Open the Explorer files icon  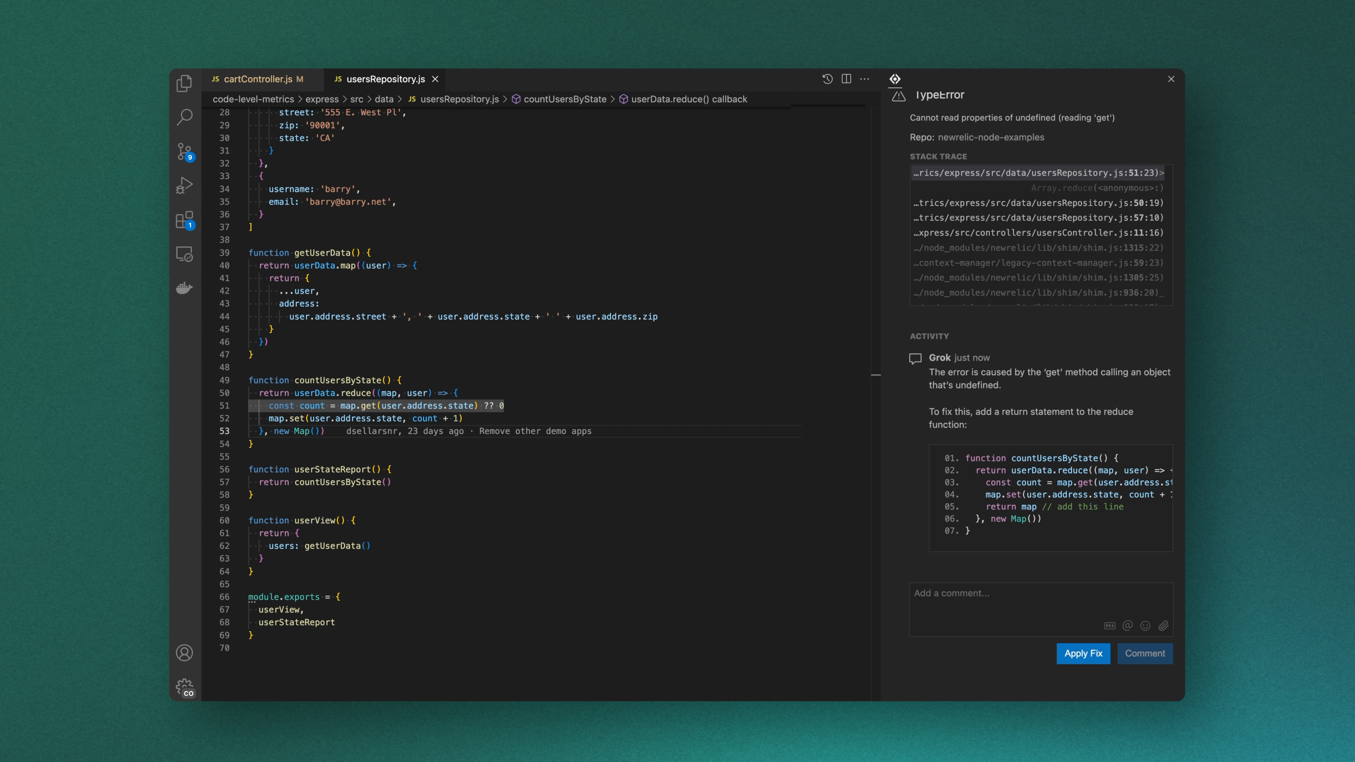tap(184, 83)
